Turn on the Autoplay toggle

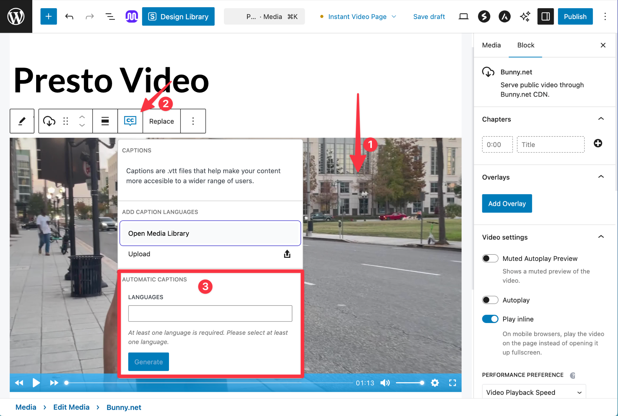(490, 300)
